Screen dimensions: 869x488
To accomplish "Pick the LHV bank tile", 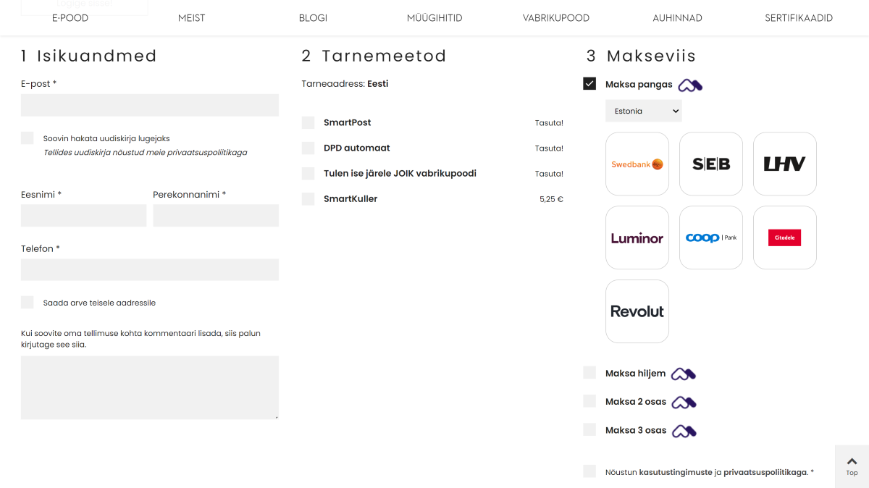I will pos(785,164).
